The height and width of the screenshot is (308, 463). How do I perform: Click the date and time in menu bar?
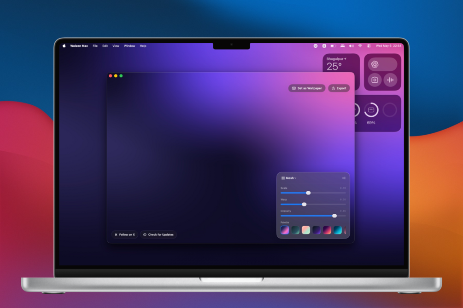388,46
